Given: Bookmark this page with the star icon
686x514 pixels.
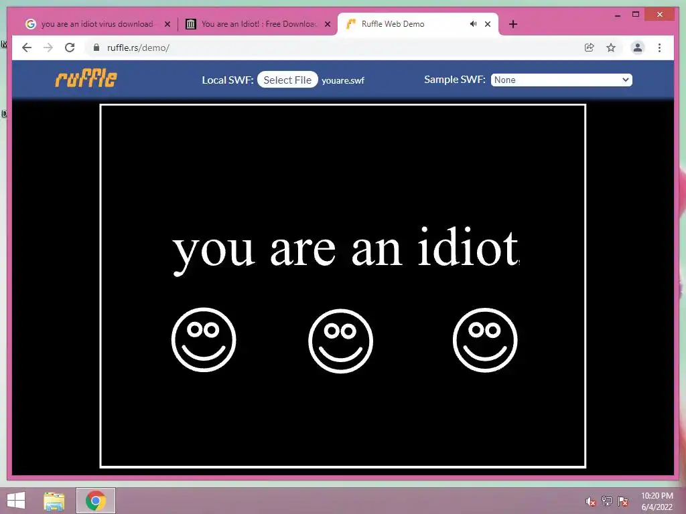Looking at the screenshot, I should click(x=611, y=48).
